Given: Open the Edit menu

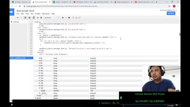Looking at the screenshot, I should [x=22, y=14].
